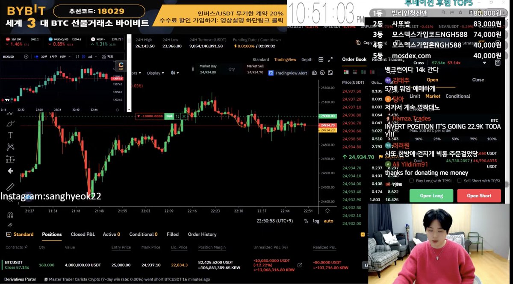
Task: Select 30분 interval on mini chart
Action: [44, 56]
